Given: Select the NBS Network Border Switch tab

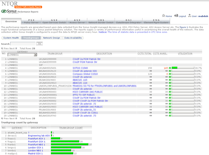Looking at the screenshot, I should point(101,21).
